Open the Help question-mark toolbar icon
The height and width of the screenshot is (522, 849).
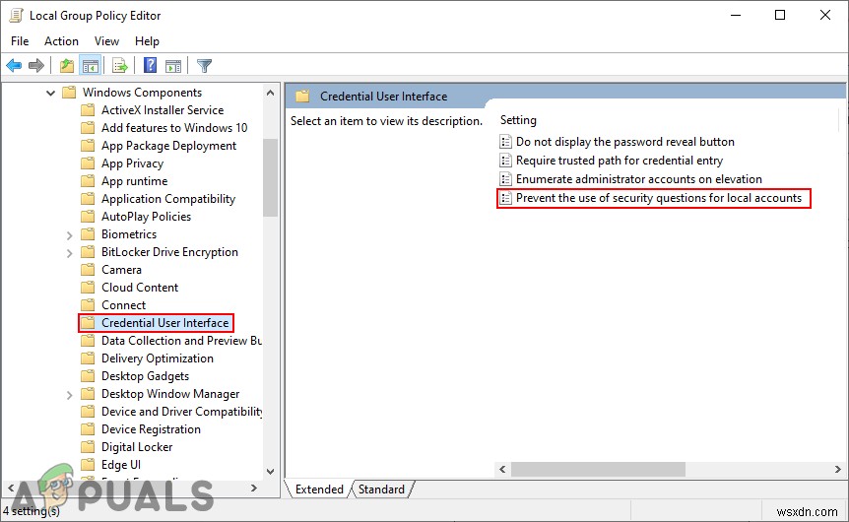point(150,66)
